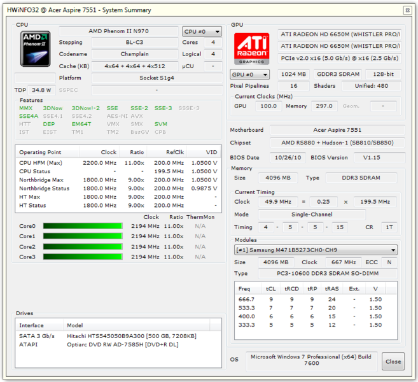The width and height of the screenshot is (418, 382).
Task: Select the CPU HFM (Max) row
Action: pyautogui.click(x=118, y=163)
